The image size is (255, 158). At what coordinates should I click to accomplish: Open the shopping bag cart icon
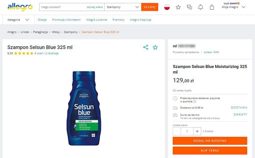(x=212, y=7)
